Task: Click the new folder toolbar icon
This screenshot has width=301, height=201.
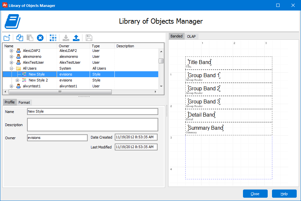Action: tap(7, 38)
